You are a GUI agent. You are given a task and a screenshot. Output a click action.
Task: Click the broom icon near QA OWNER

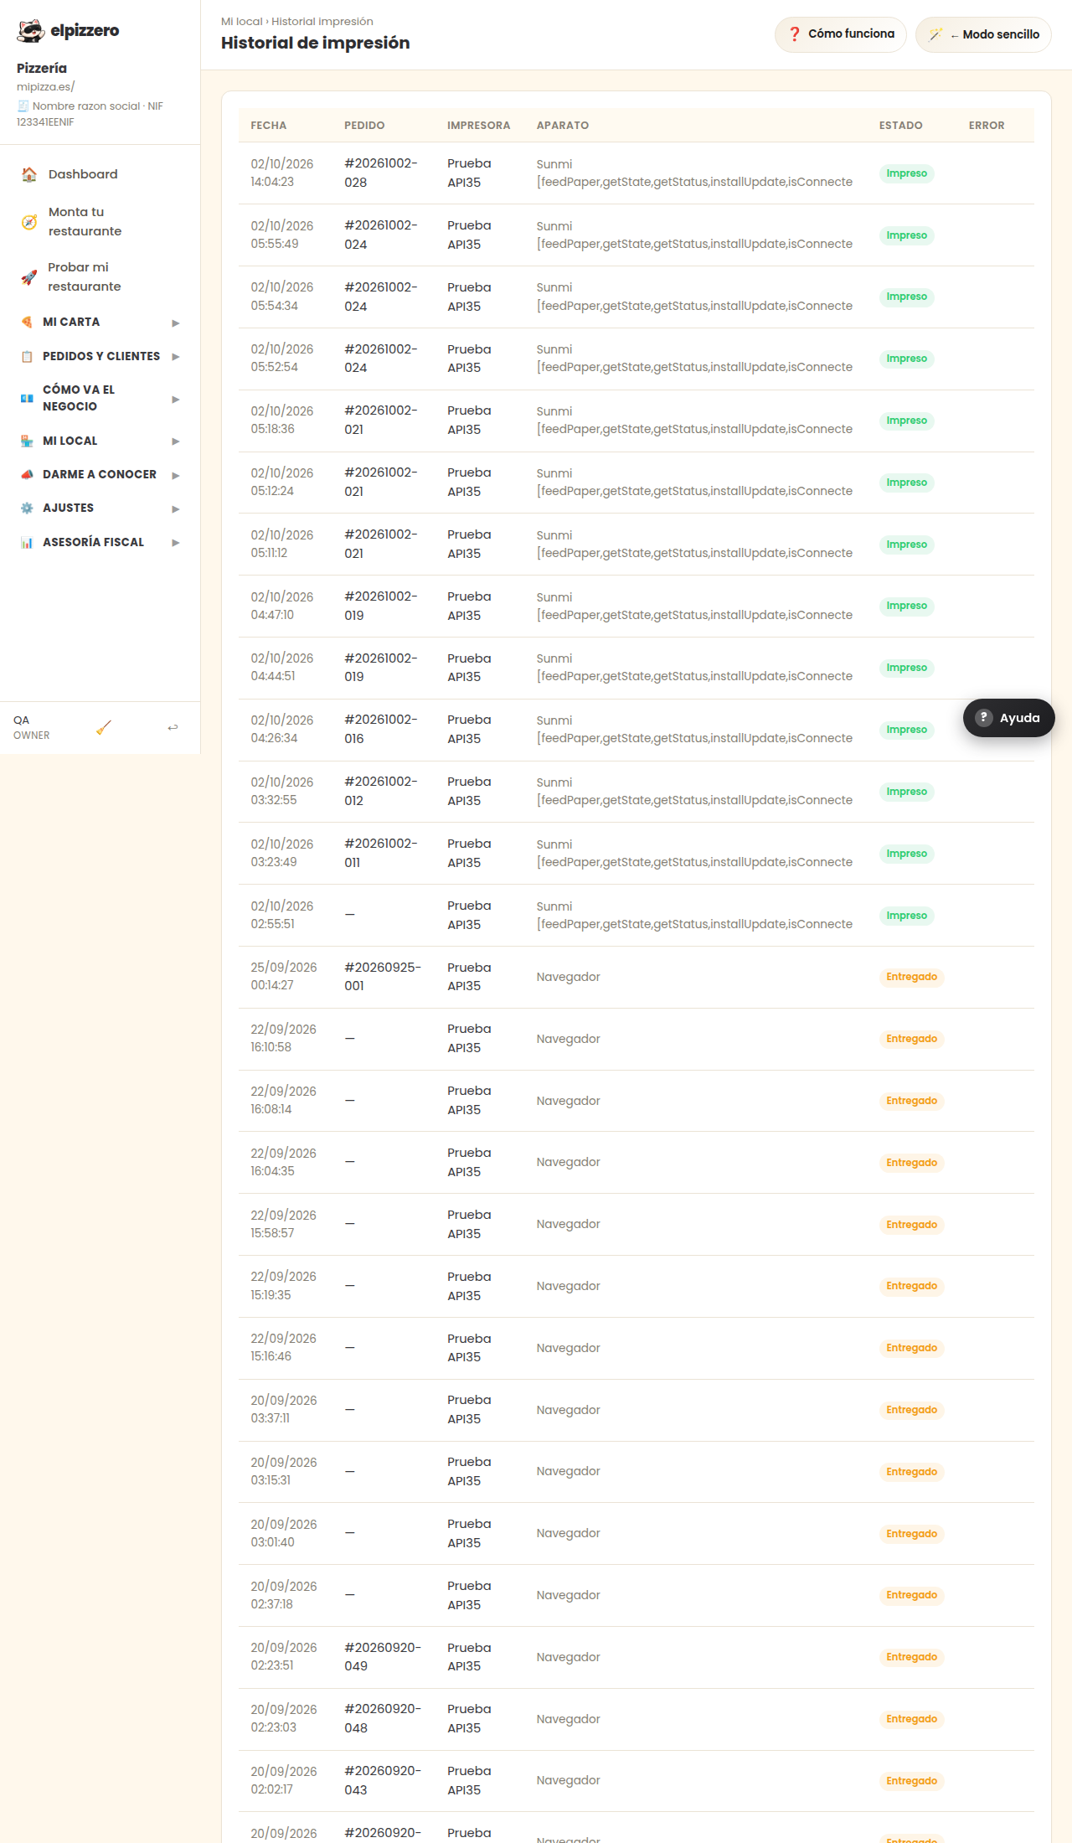click(x=104, y=728)
